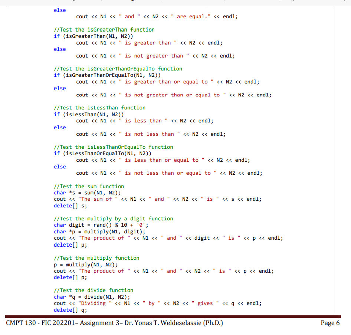Click the comment "//Test the multiply function"
Image resolution: width=351 pixels, height=335 pixels.
(x=96, y=258)
